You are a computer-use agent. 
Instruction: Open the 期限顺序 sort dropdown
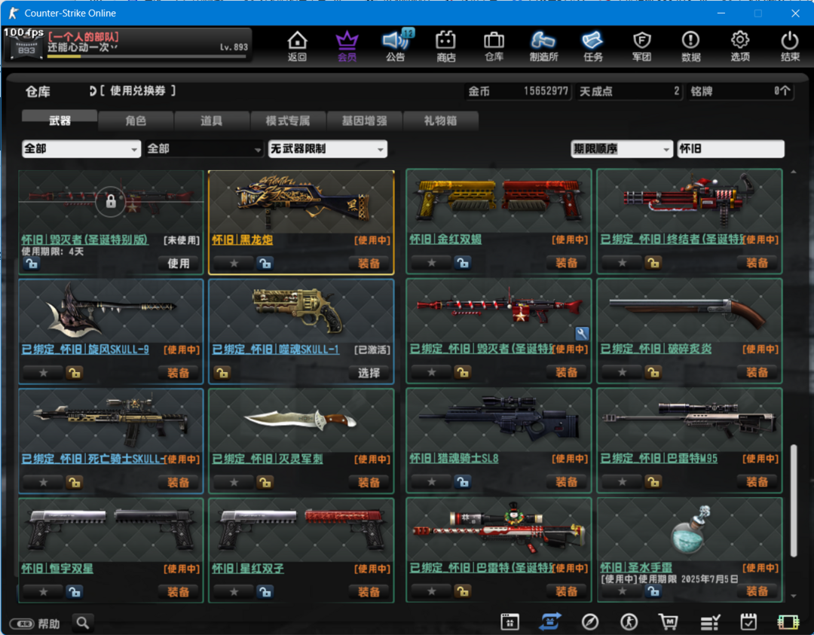click(622, 149)
